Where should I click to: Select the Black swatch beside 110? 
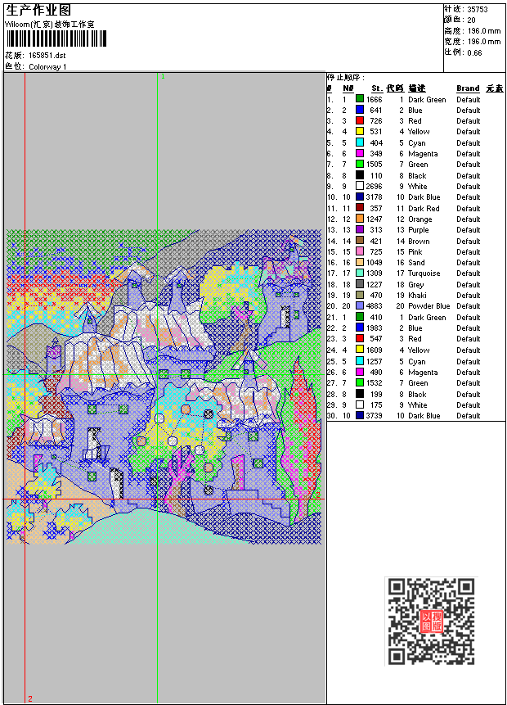pyautogui.click(x=359, y=175)
